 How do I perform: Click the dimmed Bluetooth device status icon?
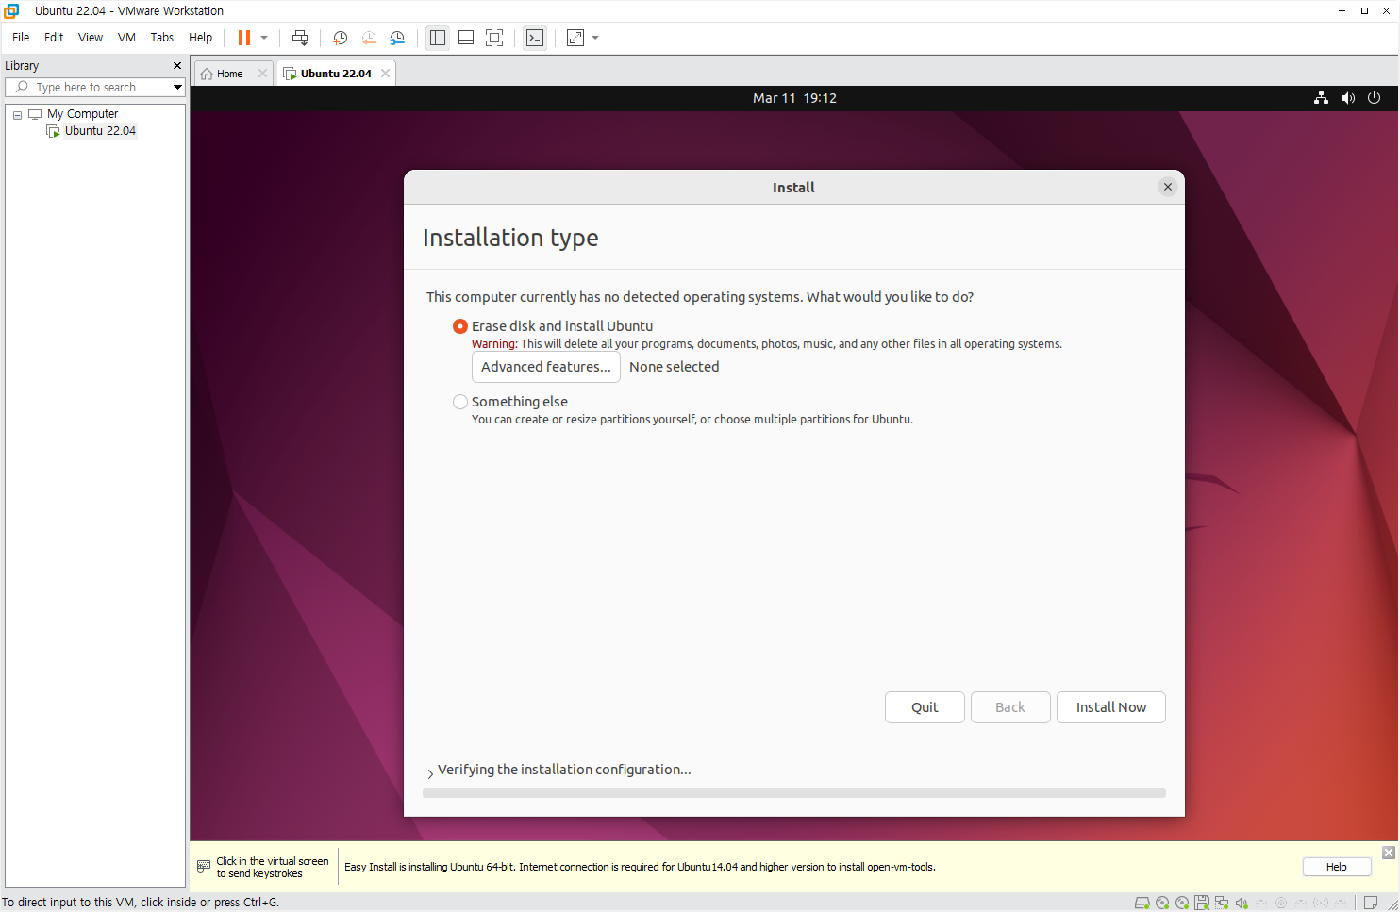click(1321, 903)
